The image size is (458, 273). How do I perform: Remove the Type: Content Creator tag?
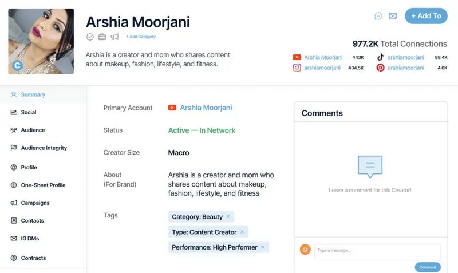coord(242,232)
